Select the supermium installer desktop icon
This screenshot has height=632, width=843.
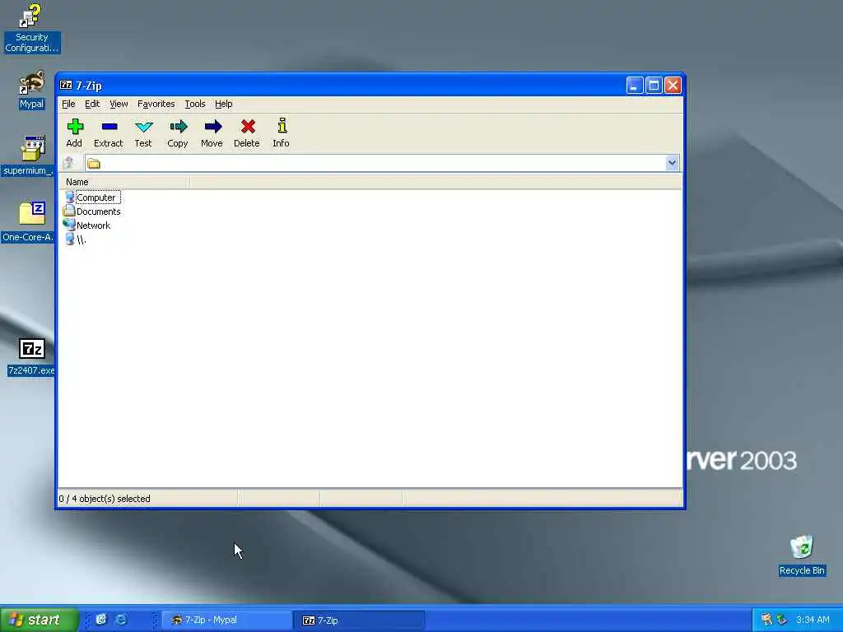point(28,156)
